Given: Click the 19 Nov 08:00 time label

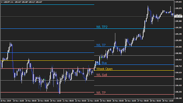Looking at the screenshot, I should pyautogui.click(x=31, y=101).
